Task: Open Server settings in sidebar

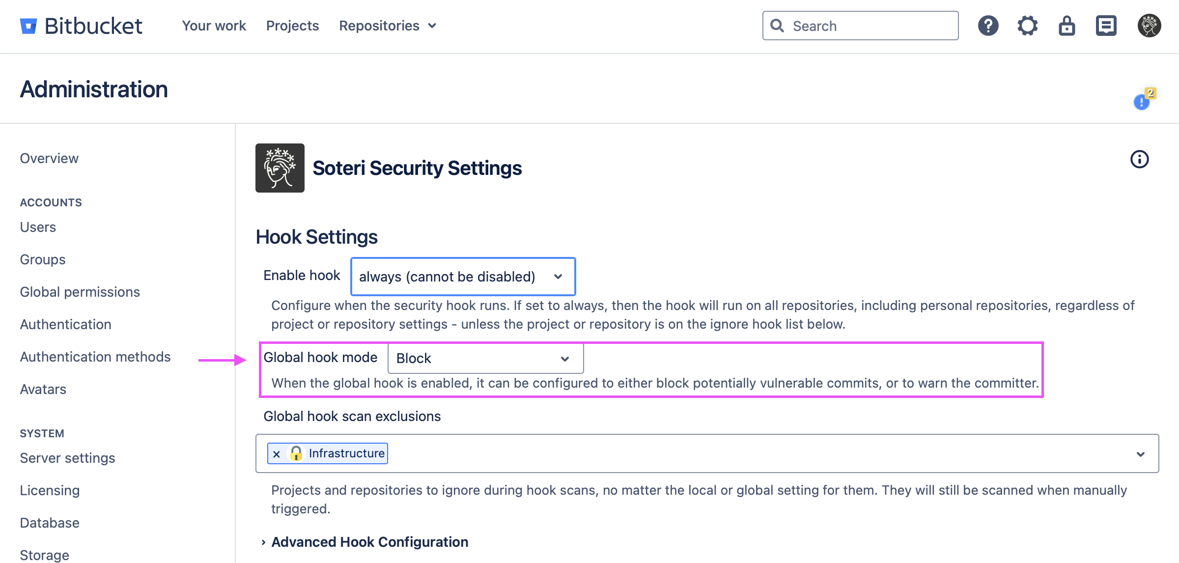Action: (x=67, y=458)
